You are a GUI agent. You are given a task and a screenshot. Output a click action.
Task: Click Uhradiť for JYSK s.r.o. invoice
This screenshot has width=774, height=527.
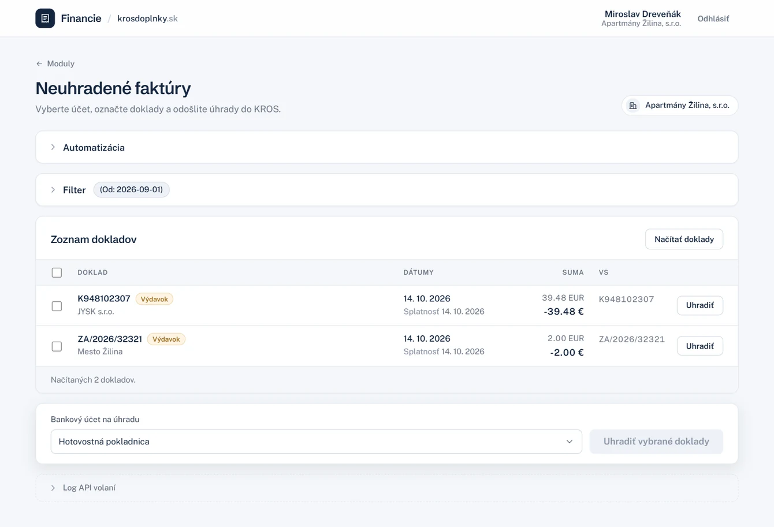699,305
